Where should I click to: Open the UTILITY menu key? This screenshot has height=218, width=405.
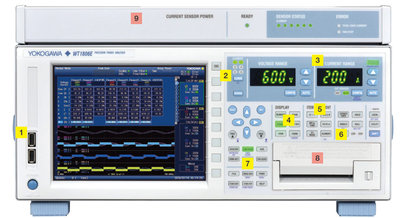tap(374, 124)
